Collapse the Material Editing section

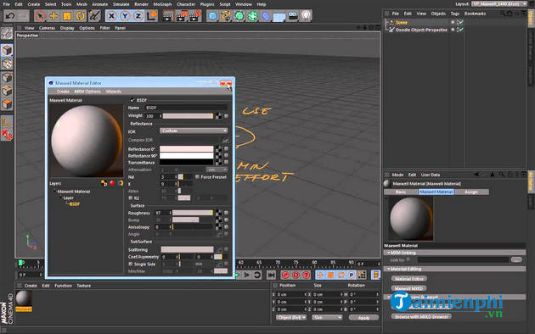tap(389, 269)
